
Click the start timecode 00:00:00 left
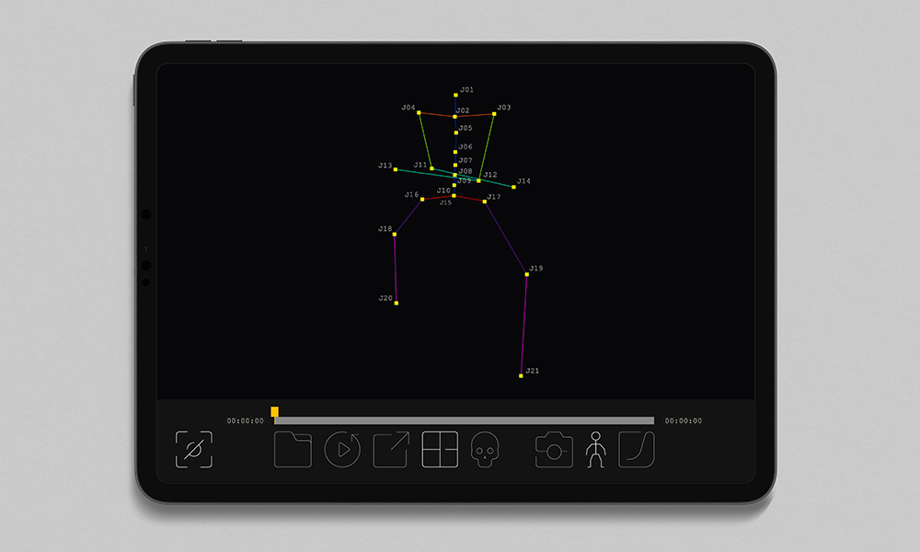(246, 420)
